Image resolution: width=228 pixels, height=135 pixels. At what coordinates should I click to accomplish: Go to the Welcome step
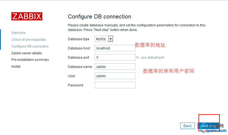pos(18,33)
